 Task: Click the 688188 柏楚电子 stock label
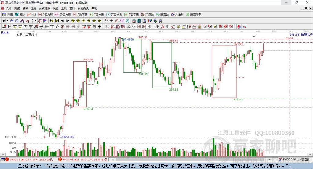pyautogui.click(x=301, y=34)
